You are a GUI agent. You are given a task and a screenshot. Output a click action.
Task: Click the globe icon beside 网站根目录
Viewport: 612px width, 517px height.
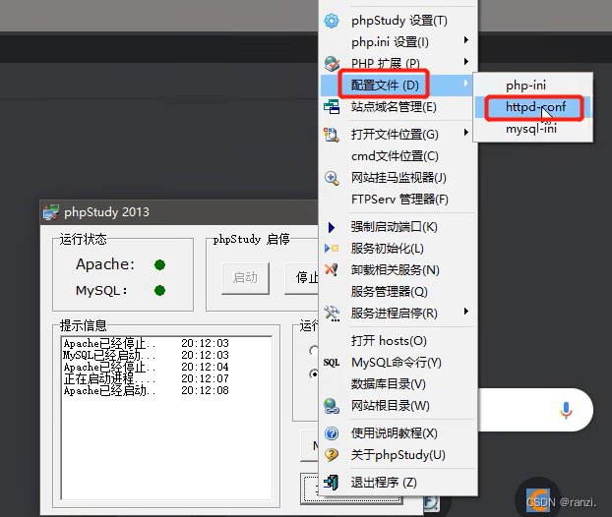pos(332,406)
